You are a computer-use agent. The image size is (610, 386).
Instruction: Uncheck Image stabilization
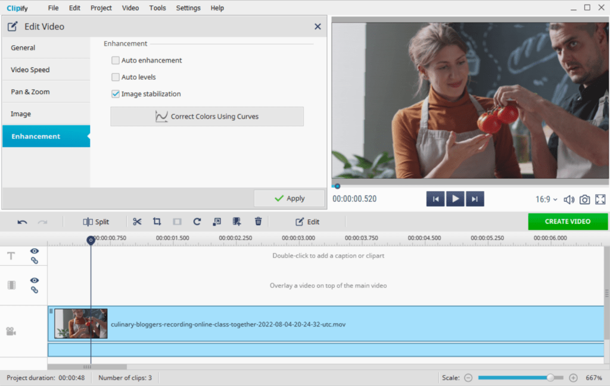(115, 94)
